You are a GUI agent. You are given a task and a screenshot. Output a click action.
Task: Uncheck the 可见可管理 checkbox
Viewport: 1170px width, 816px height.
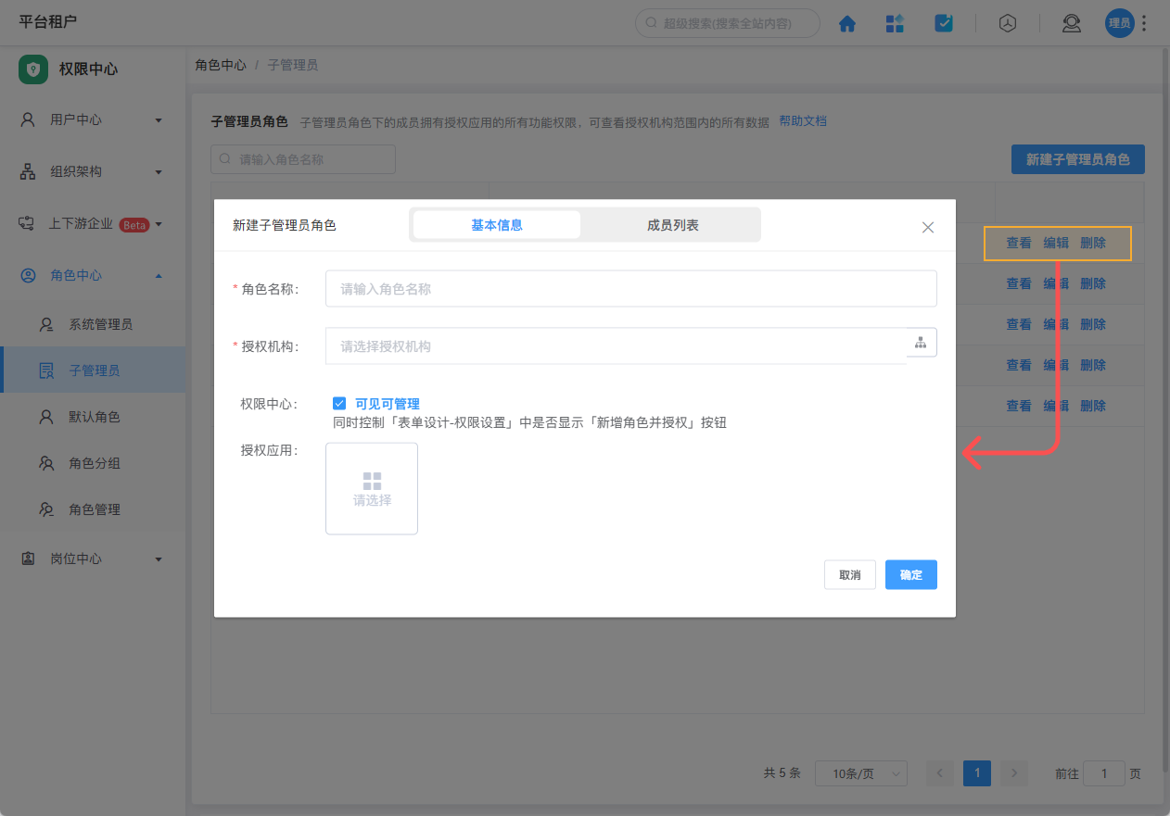[341, 403]
